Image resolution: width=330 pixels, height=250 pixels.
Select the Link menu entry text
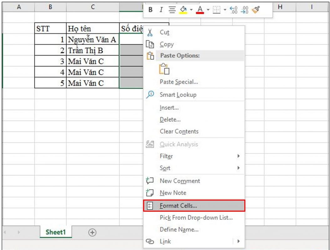[165, 241]
